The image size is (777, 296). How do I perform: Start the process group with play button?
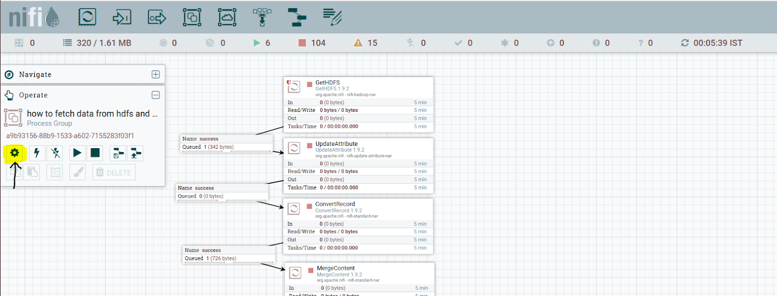[77, 153]
